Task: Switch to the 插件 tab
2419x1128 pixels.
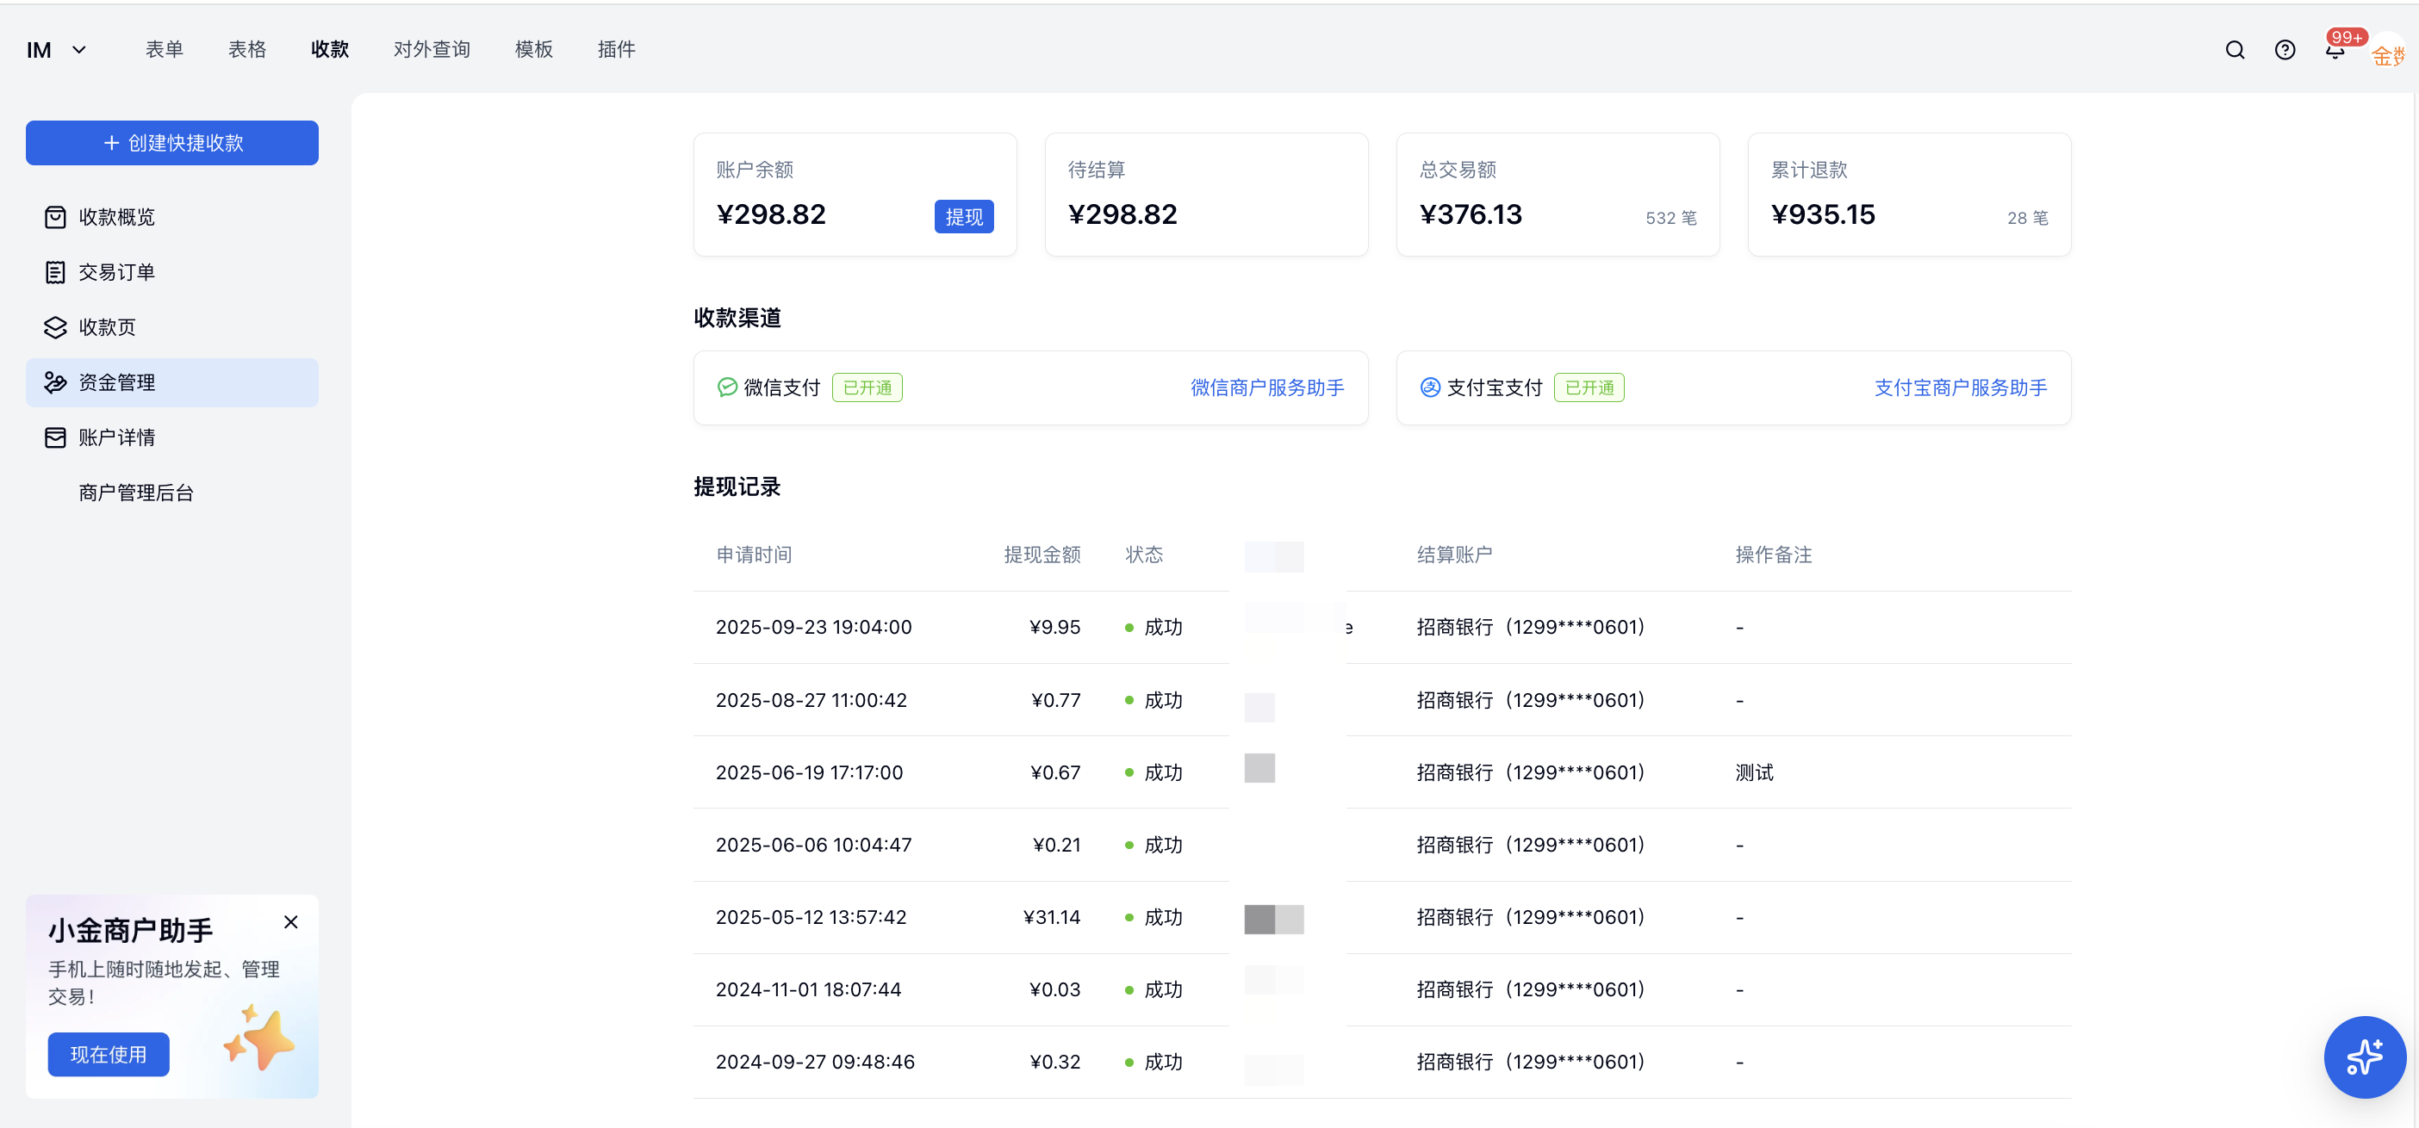Action: click(x=616, y=50)
